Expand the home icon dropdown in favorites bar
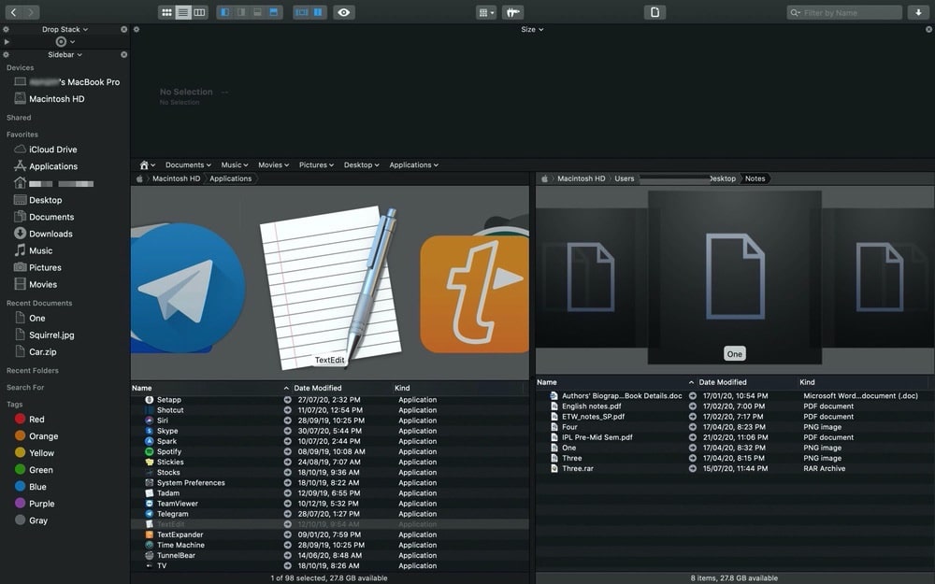Viewport: 935px width, 584px height. [148, 165]
